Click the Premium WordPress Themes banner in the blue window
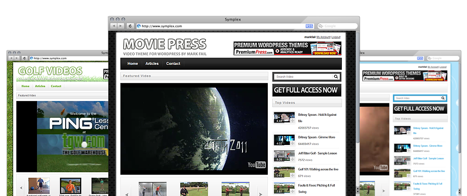This screenshot has height=196, width=467. 405,76
